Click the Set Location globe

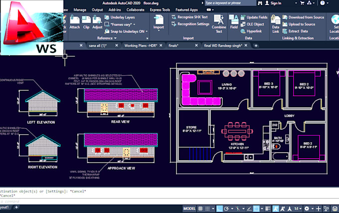coord(335,19)
